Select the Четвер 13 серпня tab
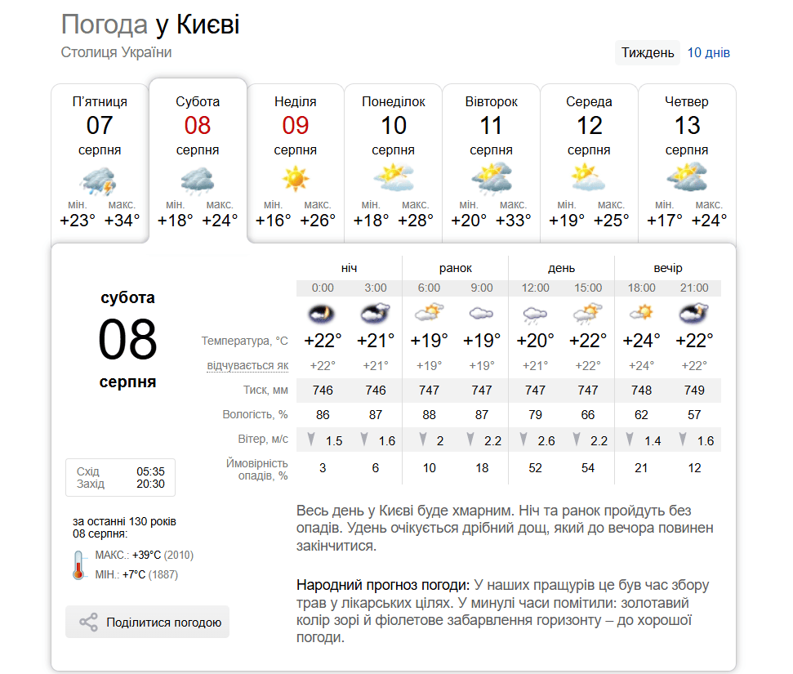The image size is (793, 674). click(687, 163)
